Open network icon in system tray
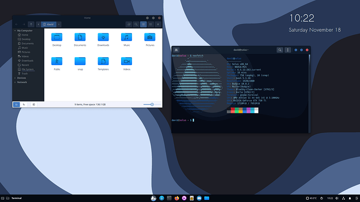Viewport: 360px width, 202px height. [343, 198]
